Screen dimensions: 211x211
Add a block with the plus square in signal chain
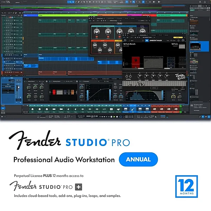point(127,64)
